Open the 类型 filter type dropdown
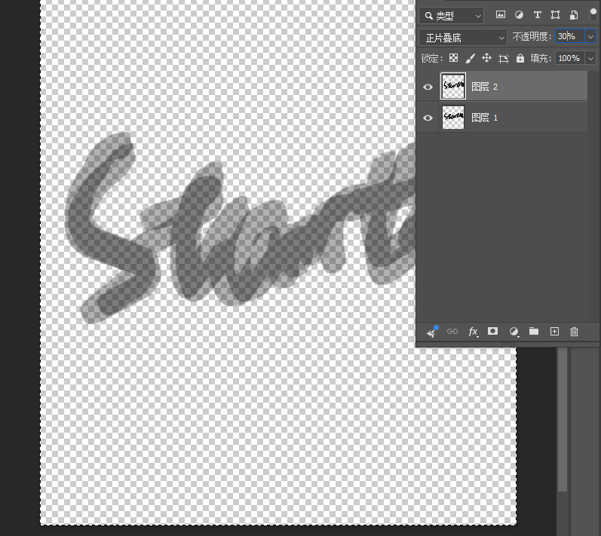 click(452, 16)
